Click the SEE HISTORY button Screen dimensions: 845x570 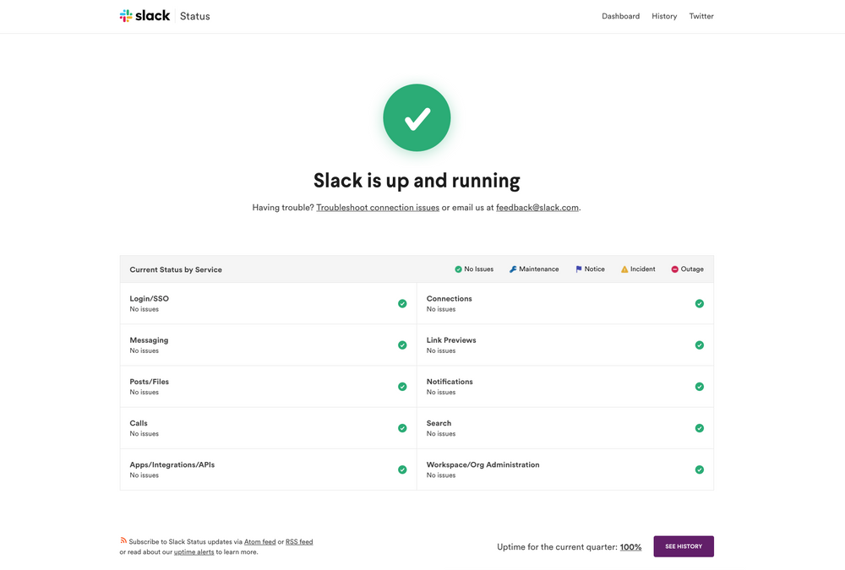coord(684,546)
